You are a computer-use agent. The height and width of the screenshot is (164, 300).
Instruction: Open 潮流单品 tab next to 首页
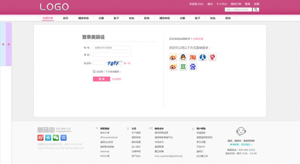click(84, 18)
